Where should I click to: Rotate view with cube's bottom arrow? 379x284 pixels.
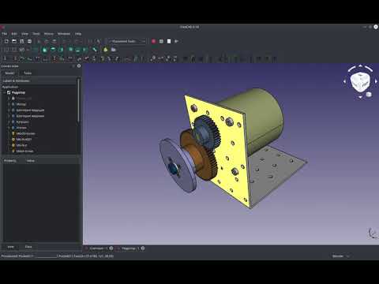coord(360,97)
